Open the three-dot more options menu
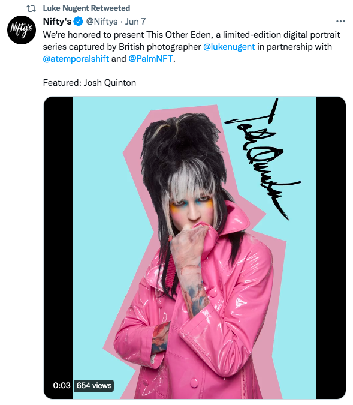 (340, 22)
